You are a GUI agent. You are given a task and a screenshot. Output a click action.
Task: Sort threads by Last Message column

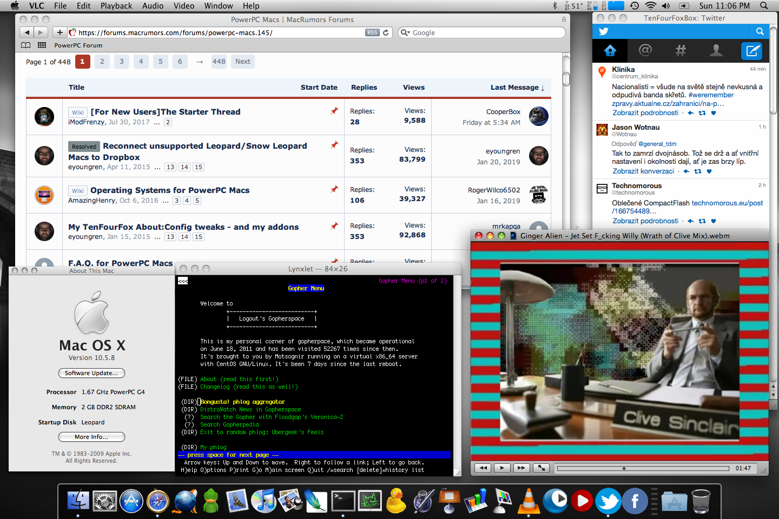(x=518, y=87)
